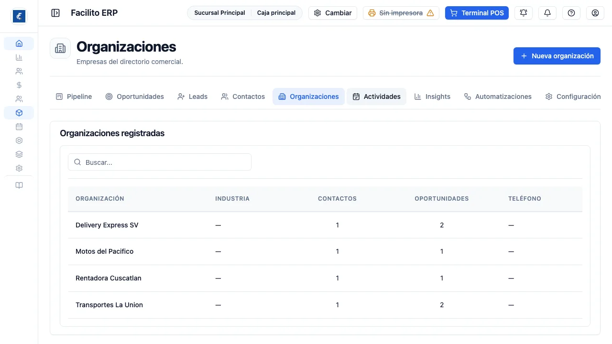Open the stacked layers sidebar icon

pyautogui.click(x=19, y=154)
